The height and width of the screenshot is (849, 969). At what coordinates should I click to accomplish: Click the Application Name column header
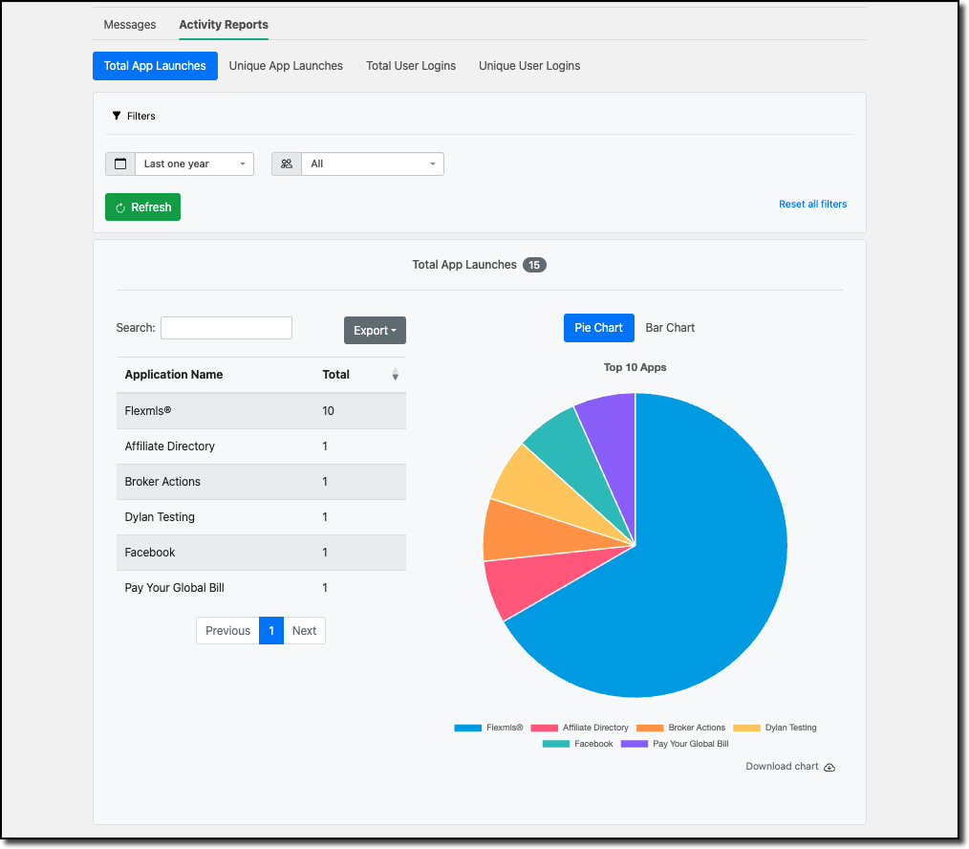point(174,375)
